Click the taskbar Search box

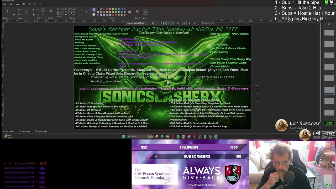140,136
